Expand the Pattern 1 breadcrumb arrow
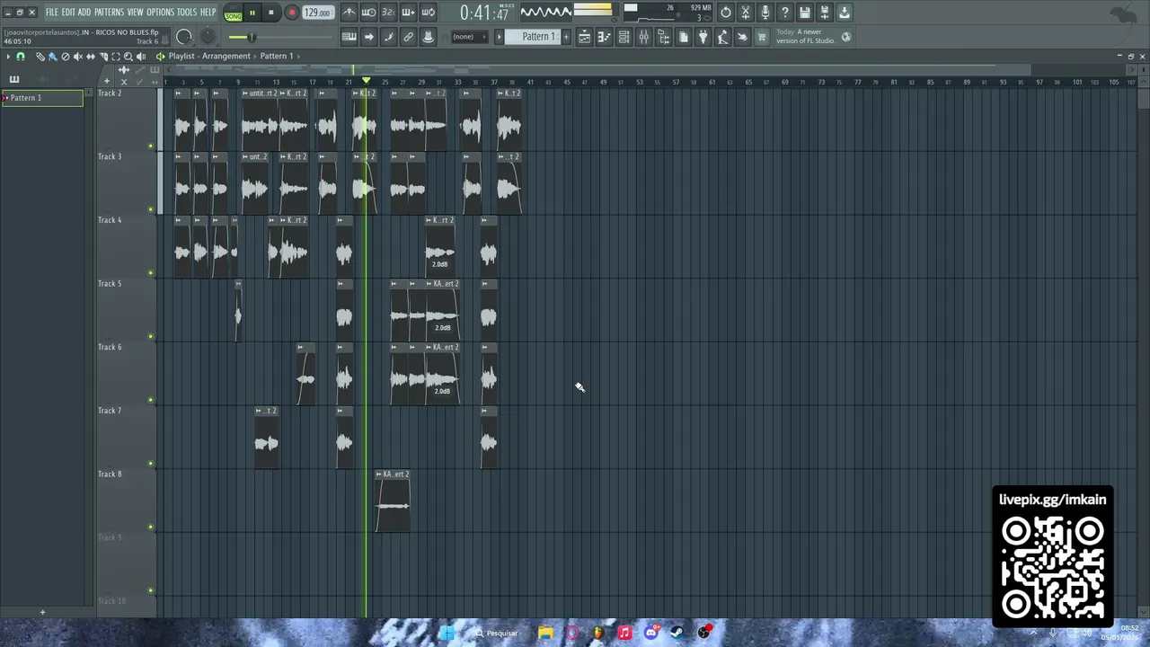Screen dimensions: 1150x647 click(298, 56)
